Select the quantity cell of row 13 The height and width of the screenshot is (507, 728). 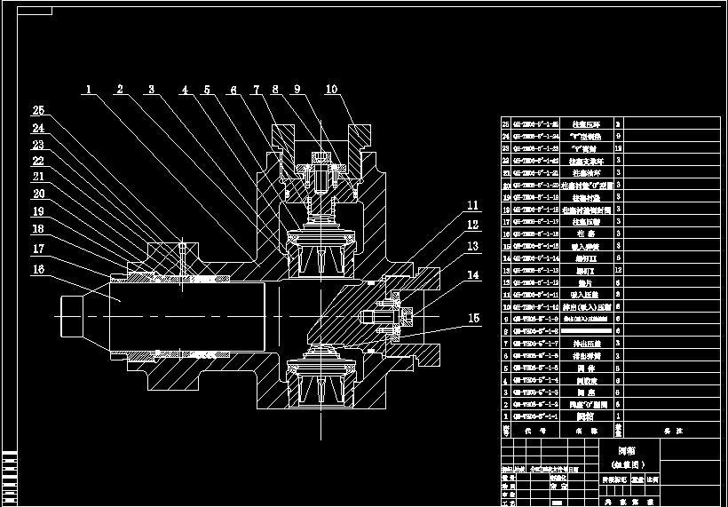[618, 270]
